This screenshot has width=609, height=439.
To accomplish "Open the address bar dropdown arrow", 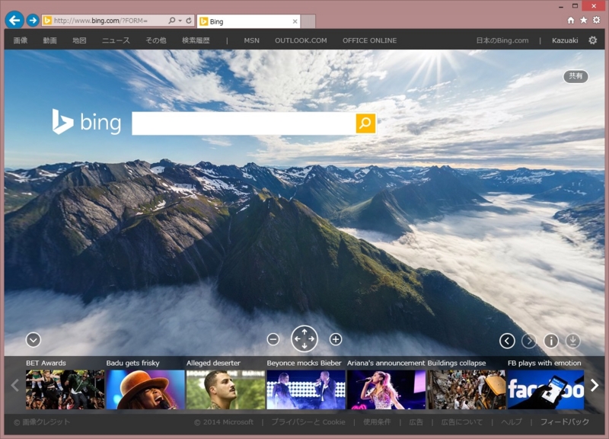I will tap(180, 21).
